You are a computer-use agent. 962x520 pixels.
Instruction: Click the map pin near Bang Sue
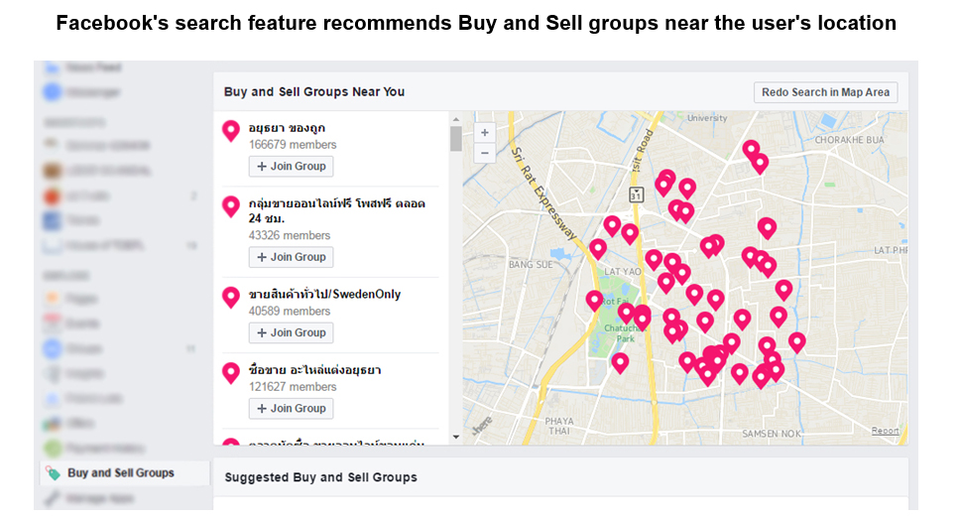[x=598, y=249]
